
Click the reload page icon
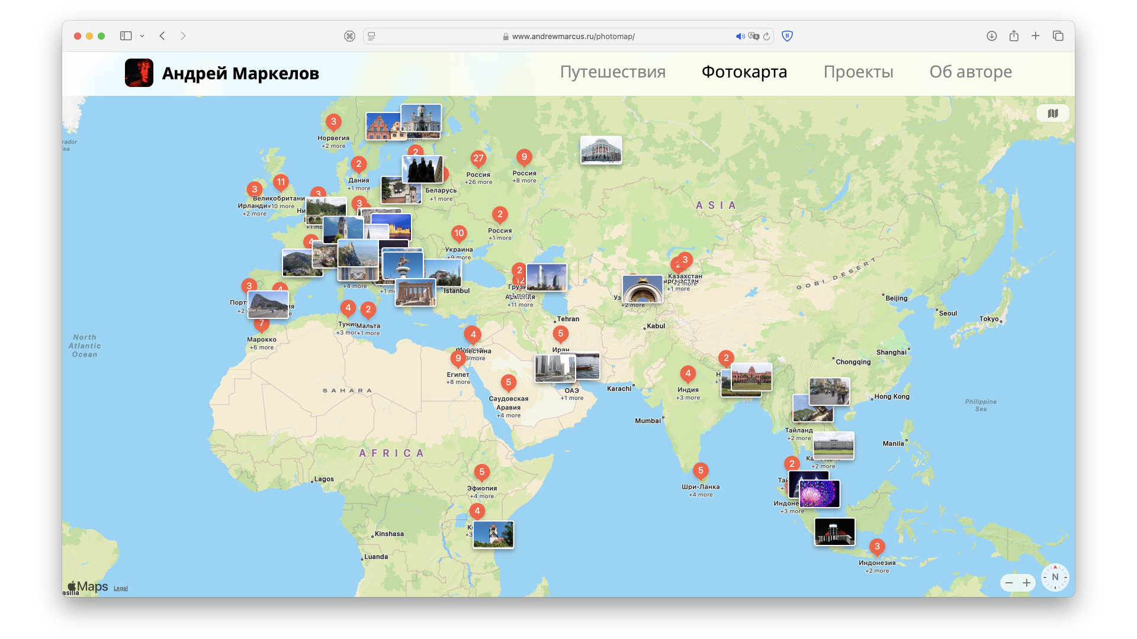pos(766,37)
